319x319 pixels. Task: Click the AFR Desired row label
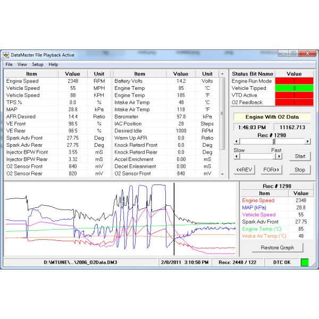point(21,116)
